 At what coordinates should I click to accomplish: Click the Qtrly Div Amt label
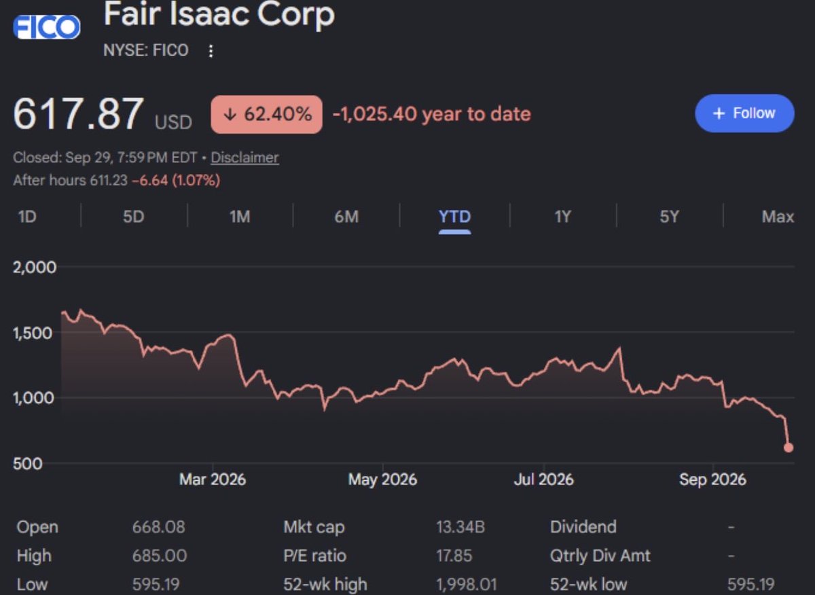[600, 556]
